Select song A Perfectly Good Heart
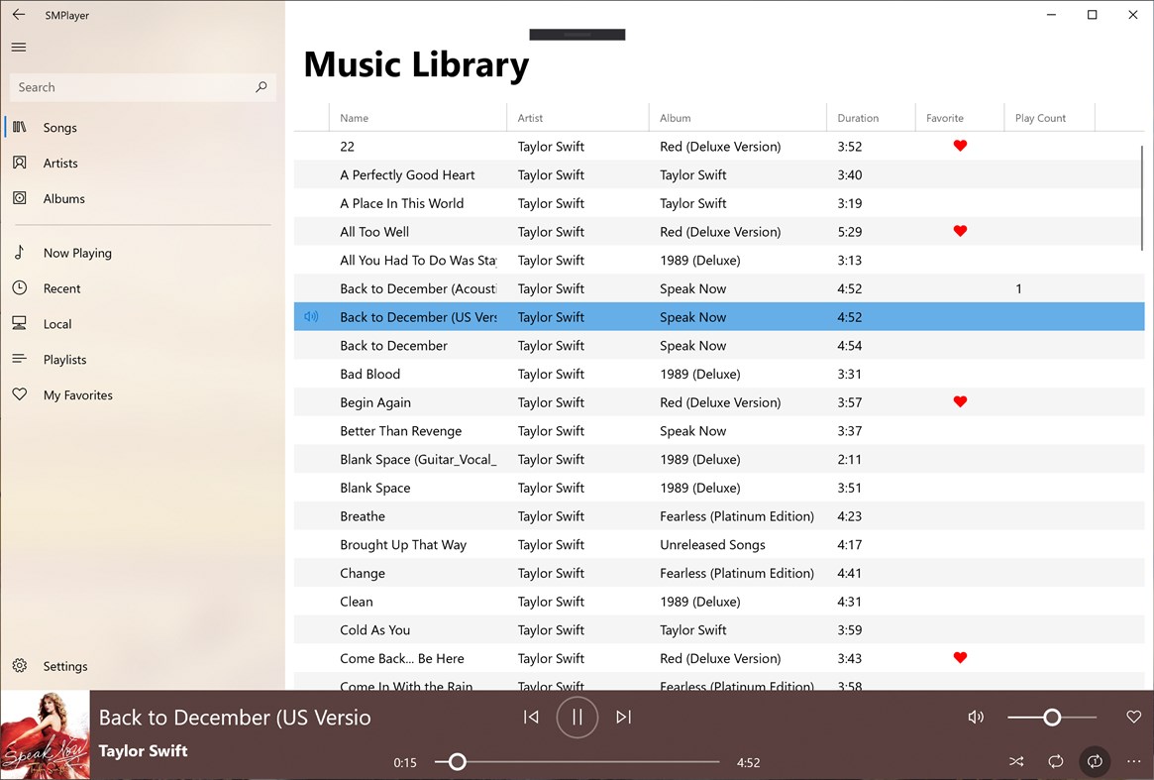The height and width of the screenshot is (780, 1154). click(x=719, y=174)
